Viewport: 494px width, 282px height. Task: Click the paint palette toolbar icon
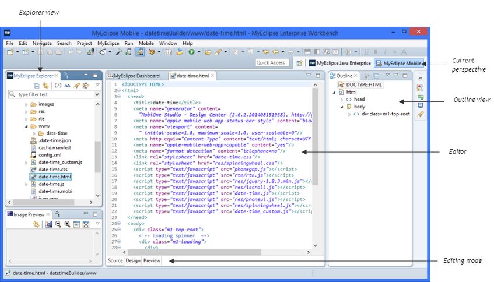pos(152,52)
